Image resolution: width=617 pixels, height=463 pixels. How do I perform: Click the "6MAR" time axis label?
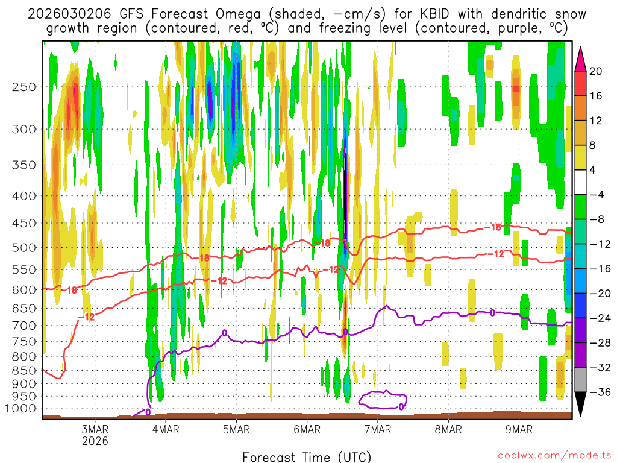tap(307, 429)
